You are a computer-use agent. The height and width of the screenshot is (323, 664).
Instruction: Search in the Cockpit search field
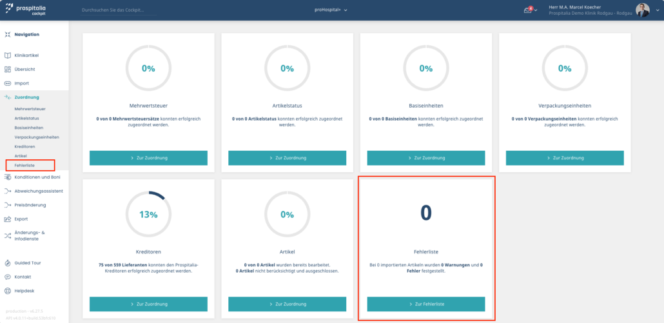[118, 10]
